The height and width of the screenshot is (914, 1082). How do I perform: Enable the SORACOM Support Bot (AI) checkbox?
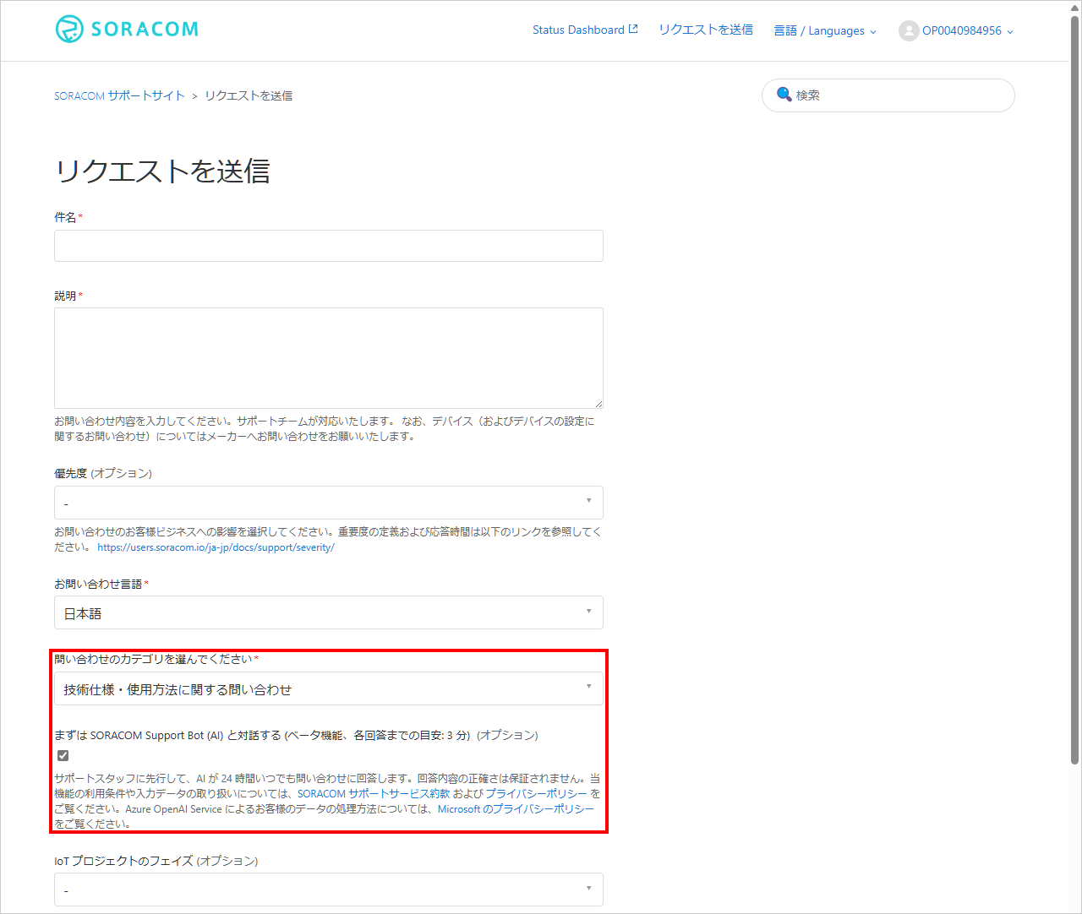coord(63,755)
